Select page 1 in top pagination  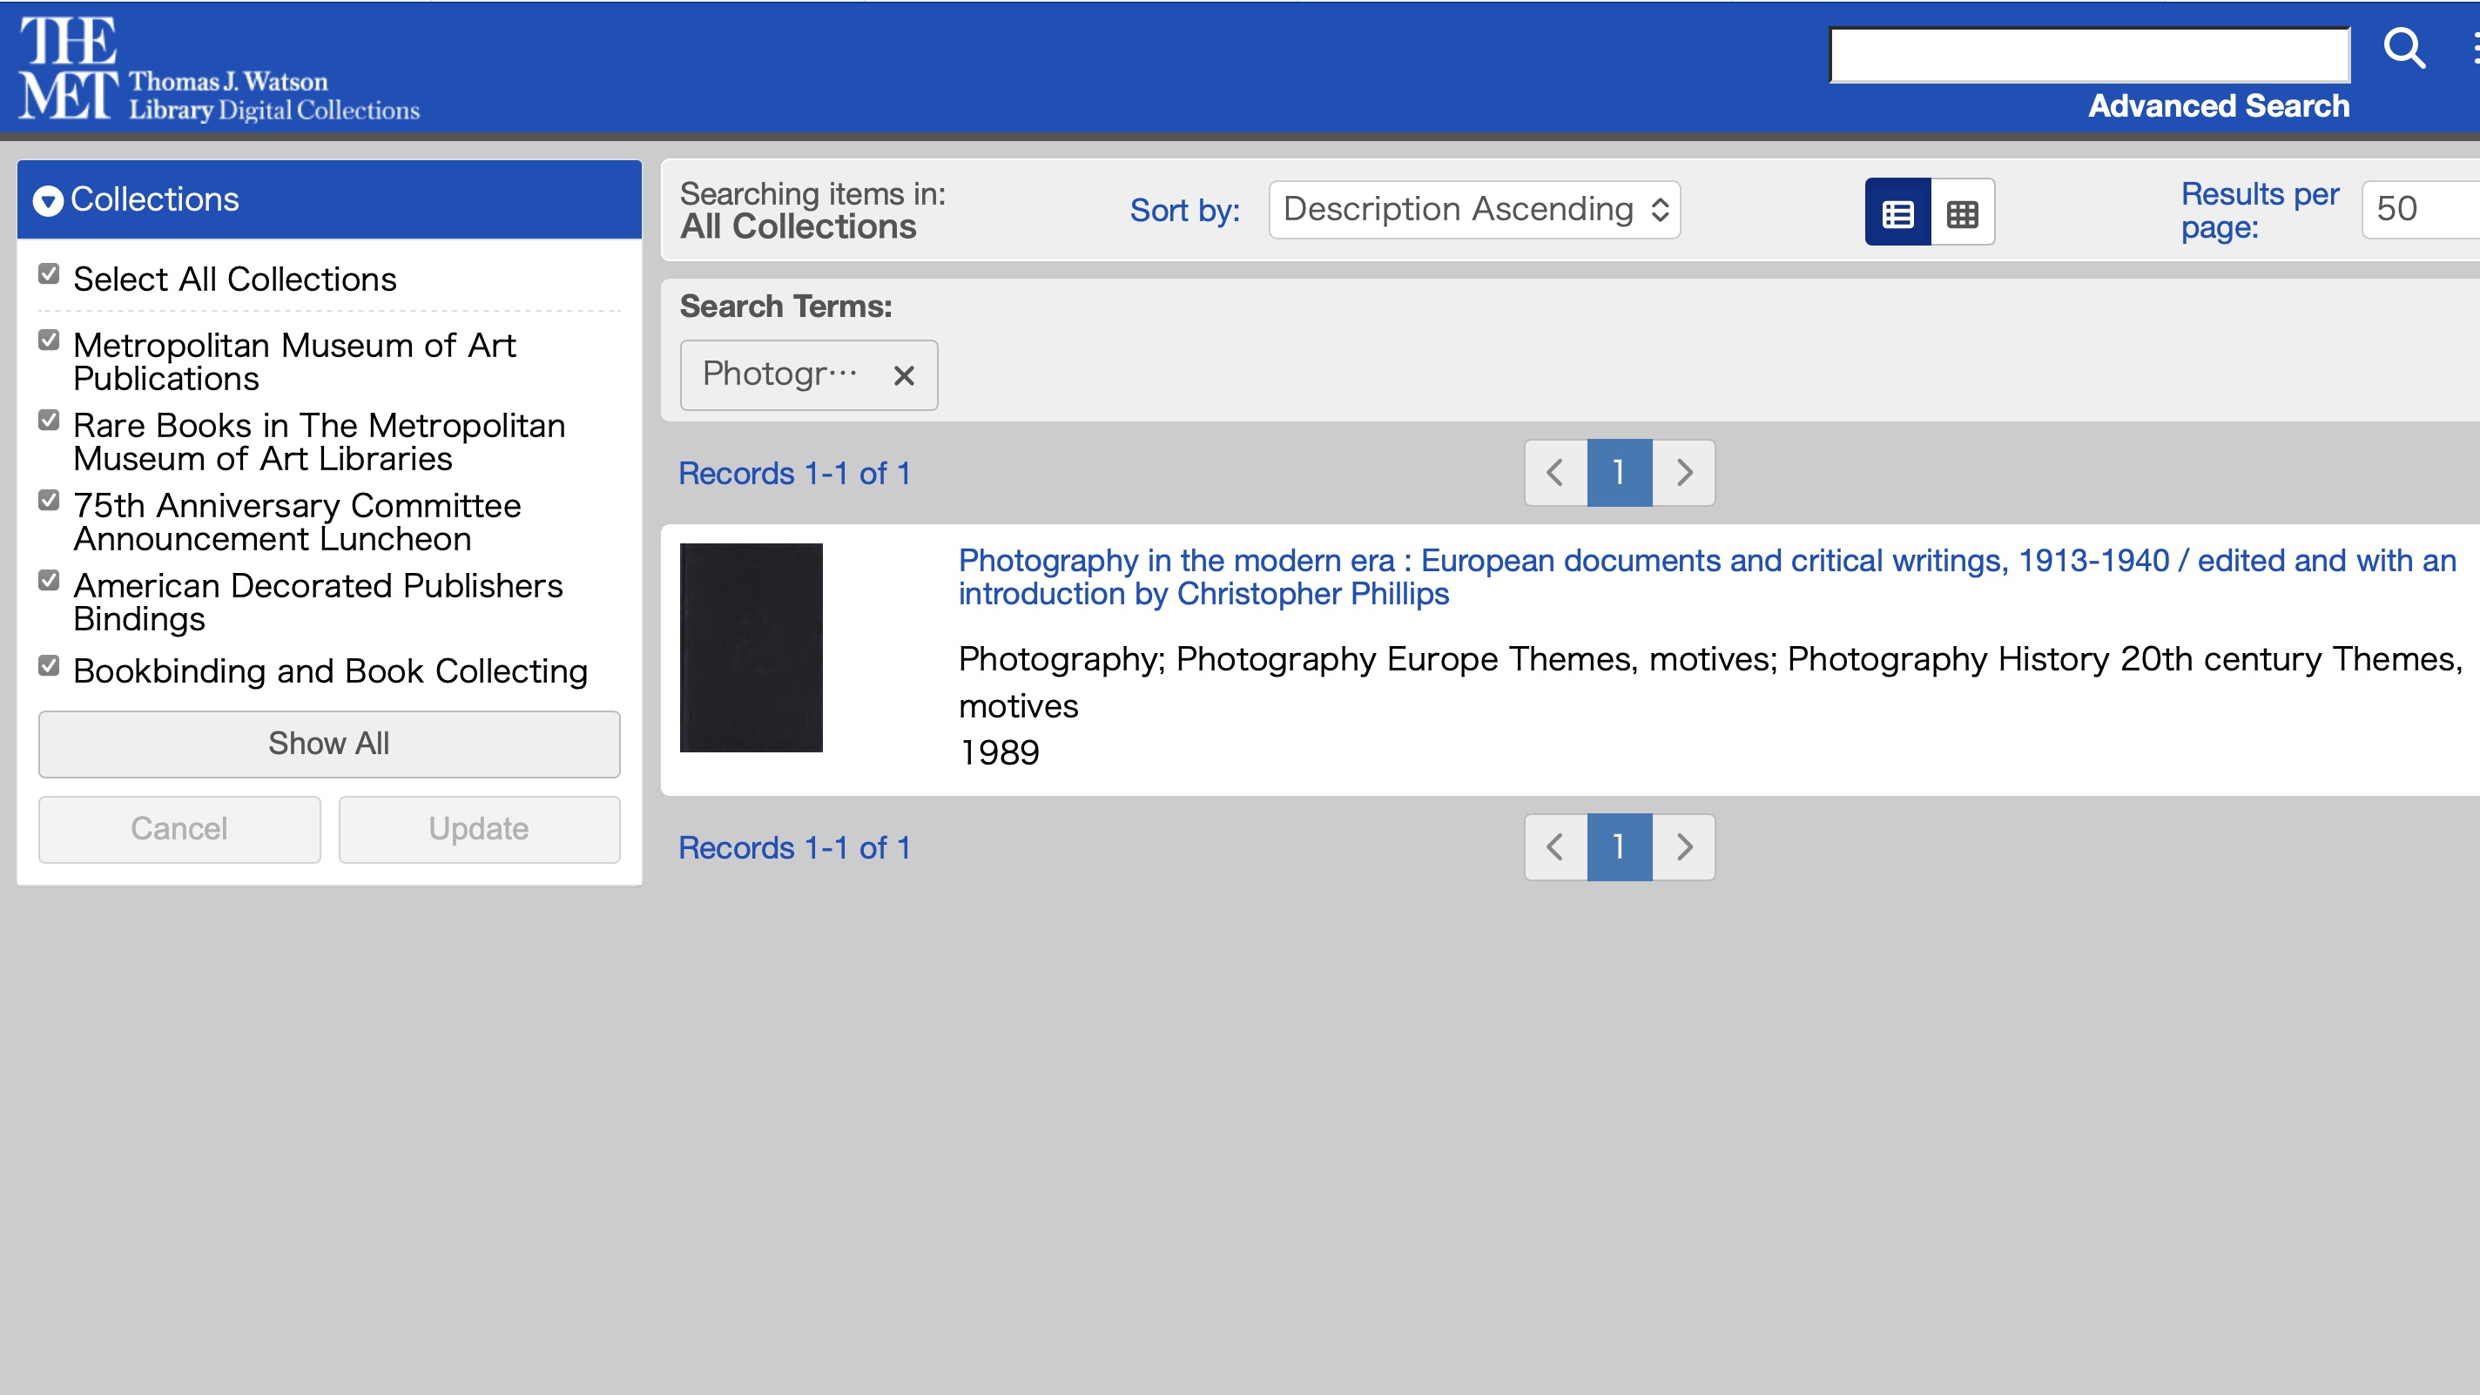[x=1620, y=473]
